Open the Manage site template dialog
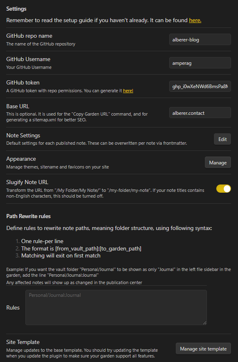 203,348
